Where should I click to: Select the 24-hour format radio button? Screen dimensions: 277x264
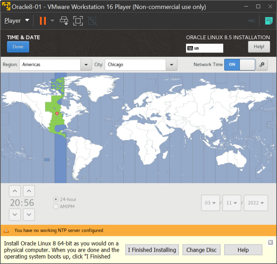pos(56,200)
